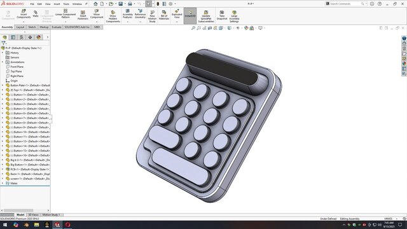Screen dimensions: 407x229
Task: Select the Mate tool
Action: pos(36,14)
